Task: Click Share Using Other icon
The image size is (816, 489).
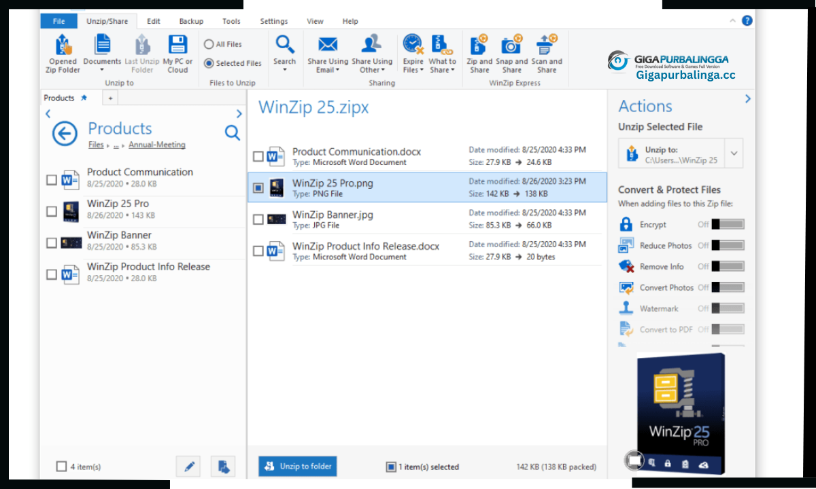Action: click(x=371, y=45)
